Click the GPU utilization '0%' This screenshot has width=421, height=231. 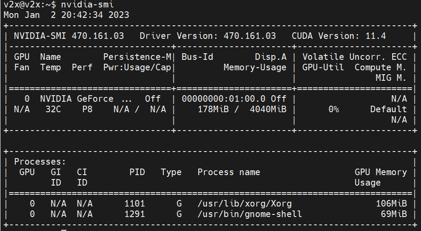334,109
